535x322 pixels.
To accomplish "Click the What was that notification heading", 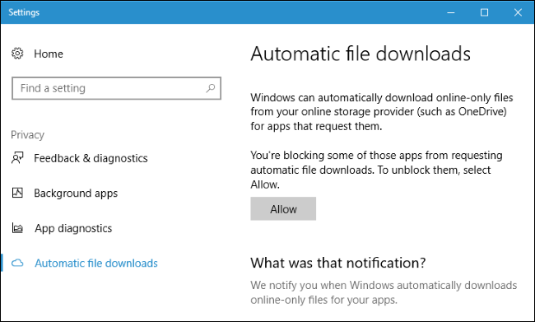I will coord(338,263).
